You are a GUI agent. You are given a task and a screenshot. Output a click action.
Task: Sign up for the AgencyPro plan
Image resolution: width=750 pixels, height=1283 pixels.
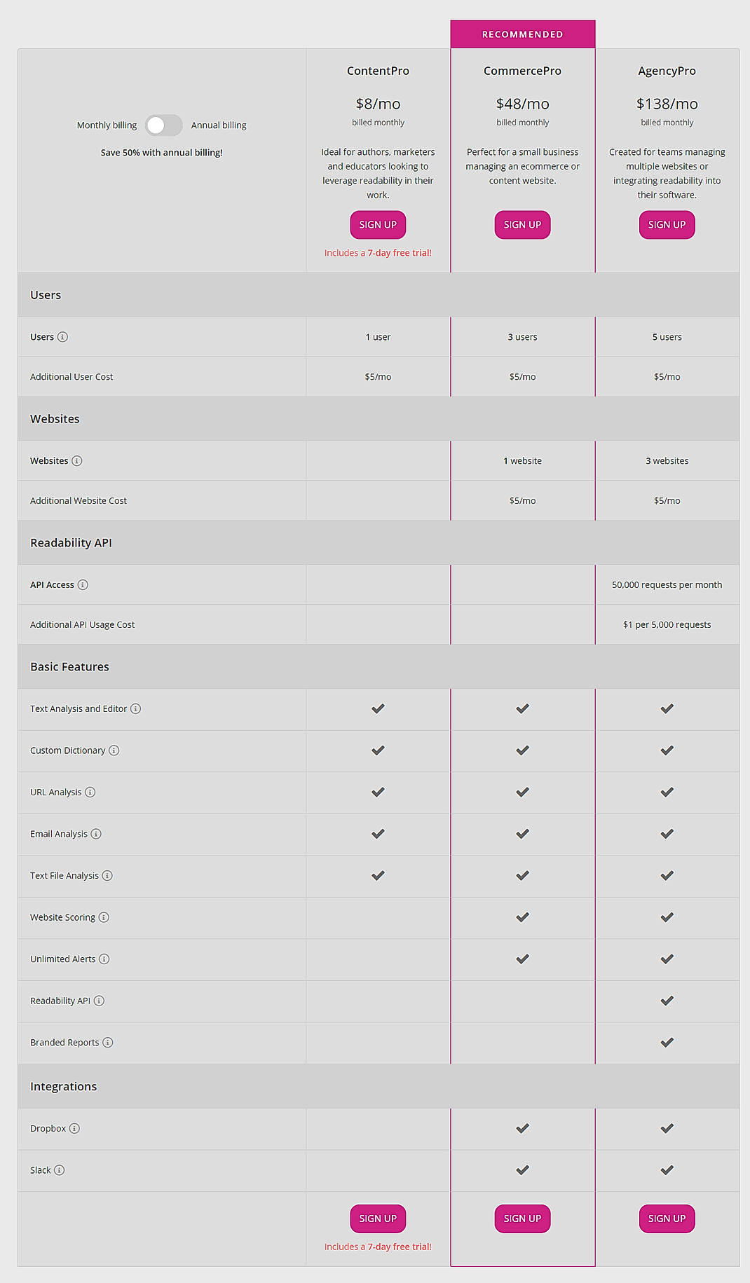click(666, 224)
